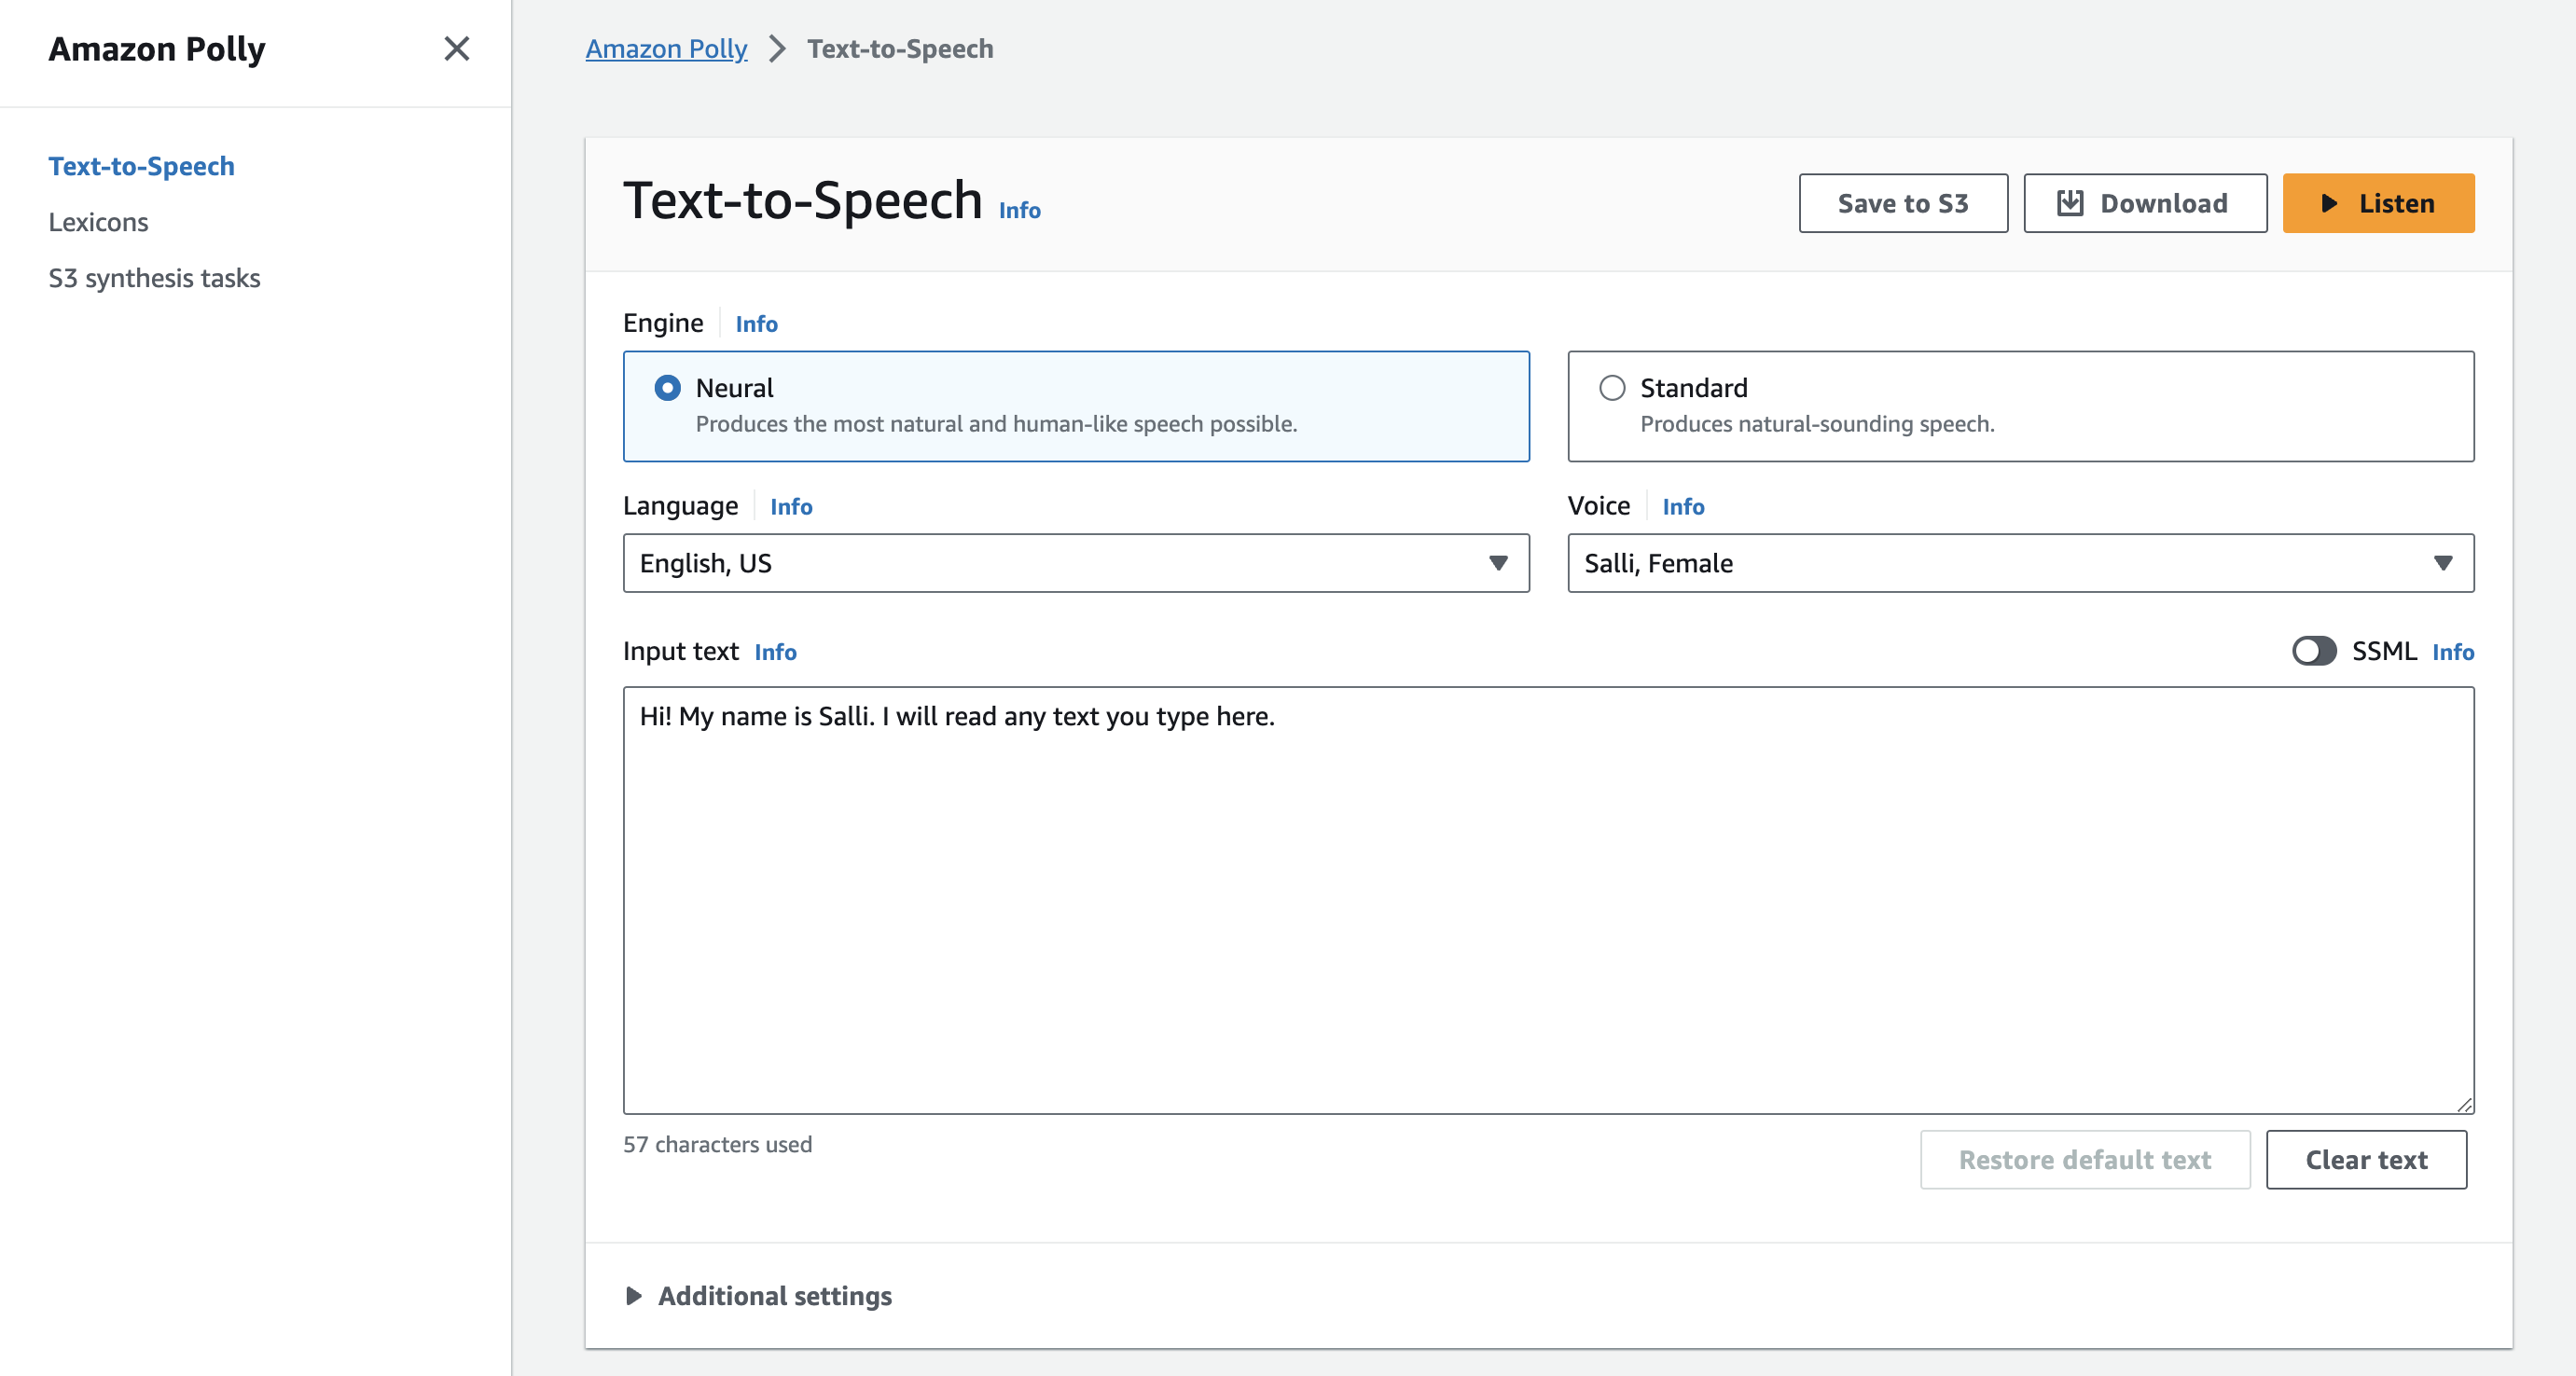
Task: Open Info link beside Input text
Action: (x=775, y=652)
